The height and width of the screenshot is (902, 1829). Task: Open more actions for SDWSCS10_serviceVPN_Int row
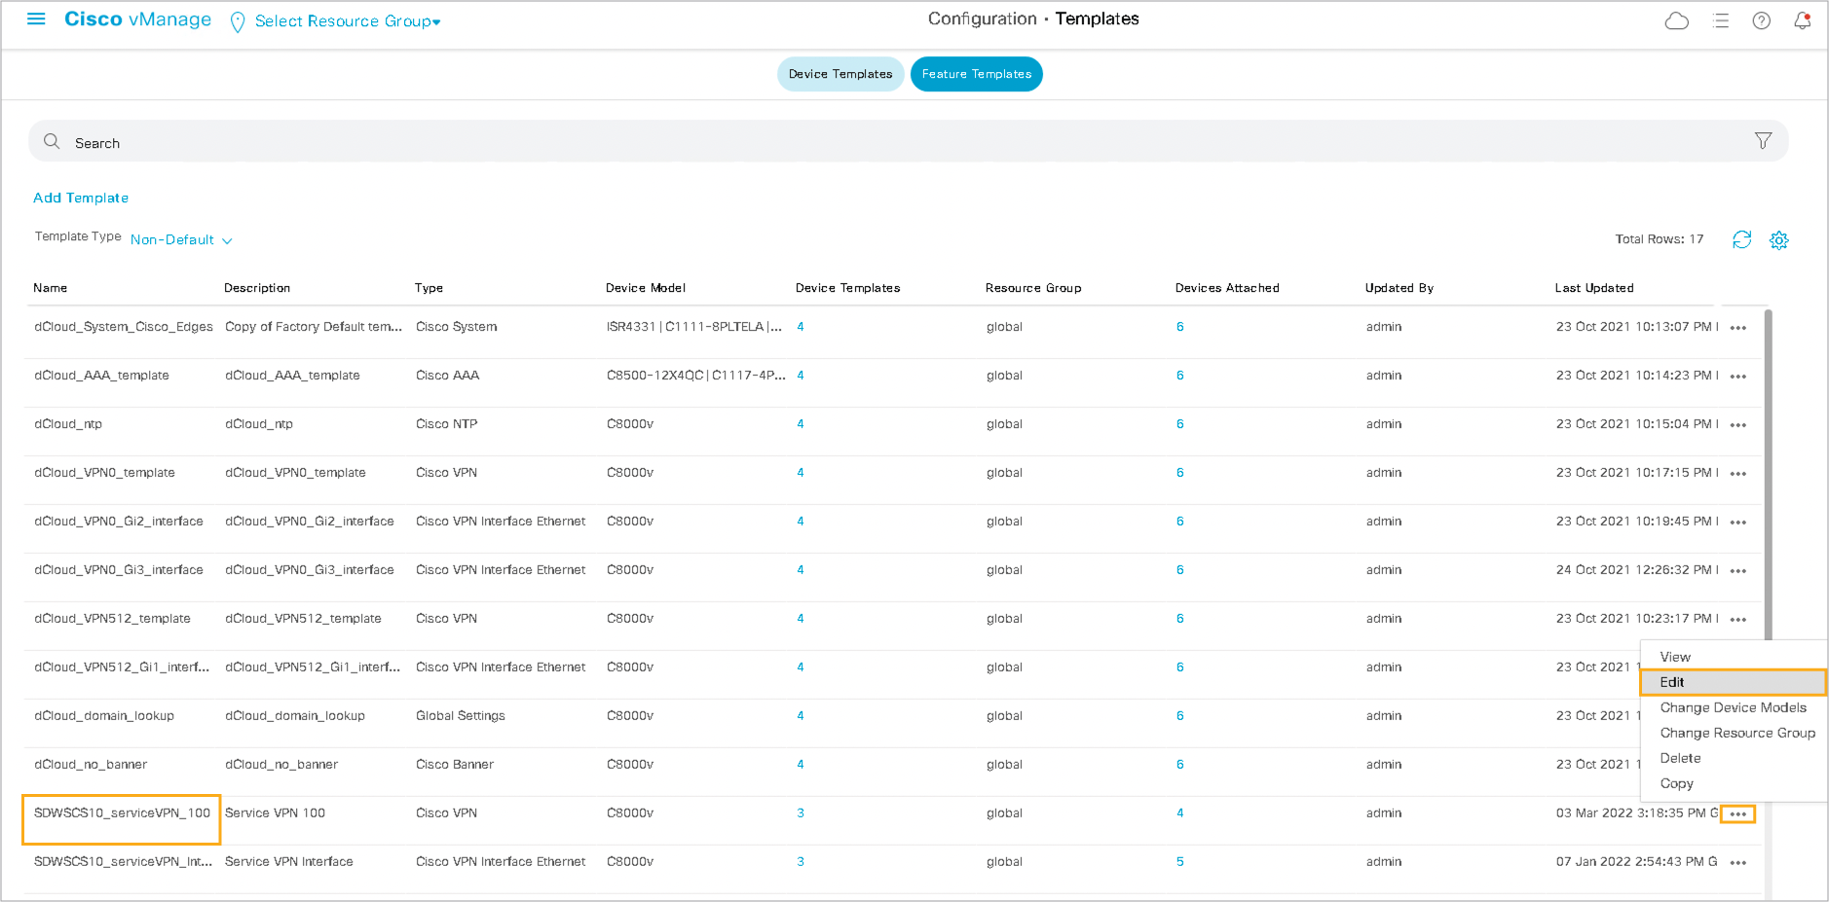coord(1737,863)
